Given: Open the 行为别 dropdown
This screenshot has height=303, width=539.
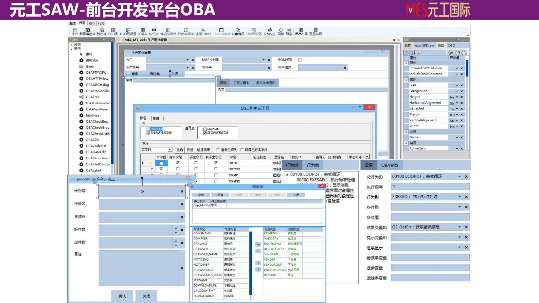Looking at the screenshot, I should coord(460,197).
